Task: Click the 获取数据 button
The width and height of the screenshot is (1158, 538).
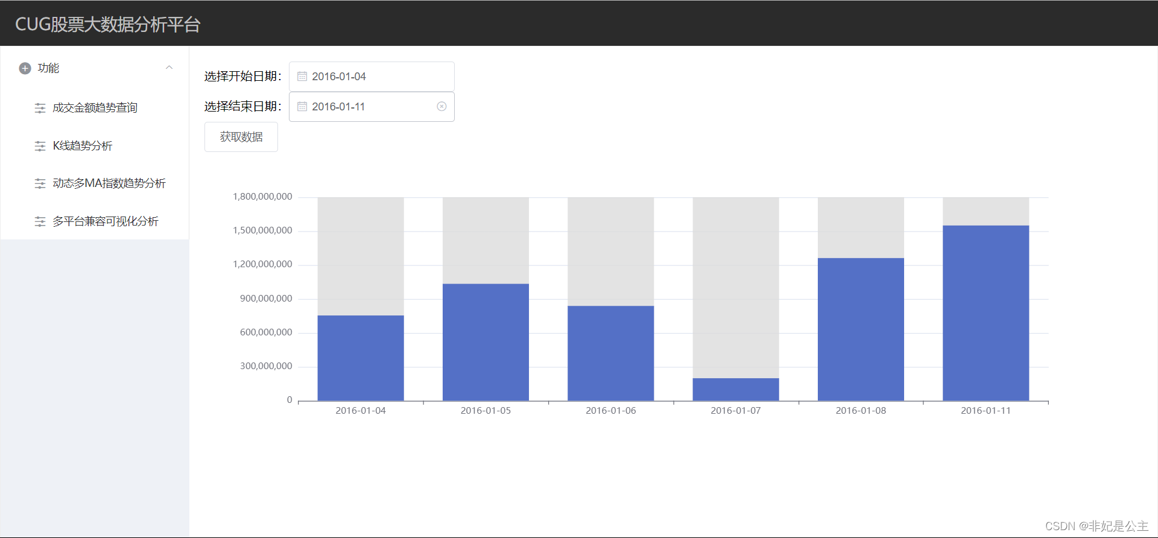Action: 241,137
